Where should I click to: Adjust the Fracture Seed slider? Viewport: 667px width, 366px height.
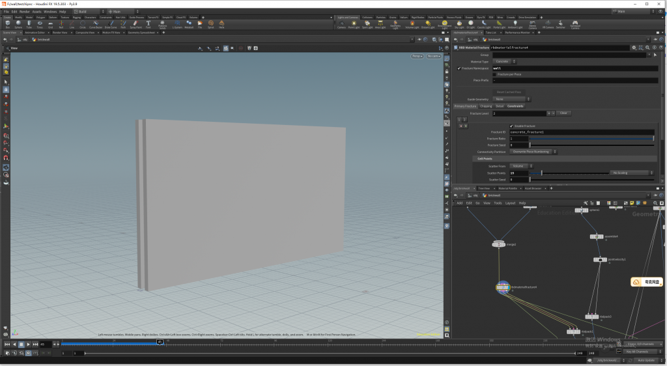point(591,145)
